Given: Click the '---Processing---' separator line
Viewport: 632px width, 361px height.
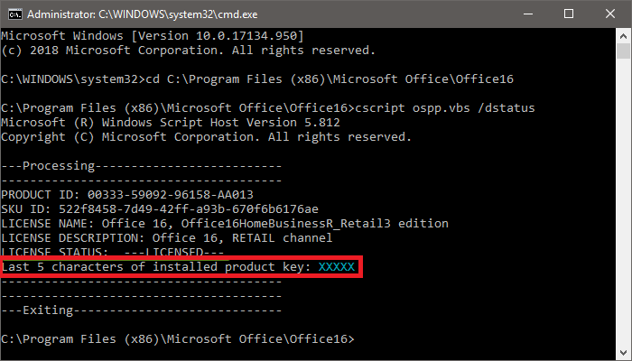Looking at the screenshot, I should tap(142, 165).
